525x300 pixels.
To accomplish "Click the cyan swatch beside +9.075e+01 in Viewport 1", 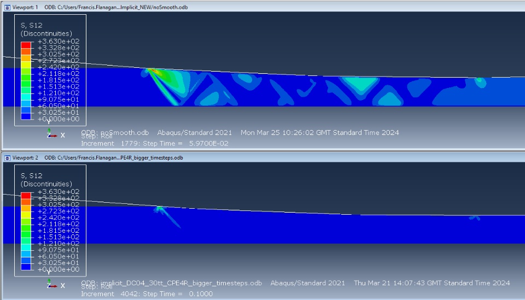I will tap(26, 97).
